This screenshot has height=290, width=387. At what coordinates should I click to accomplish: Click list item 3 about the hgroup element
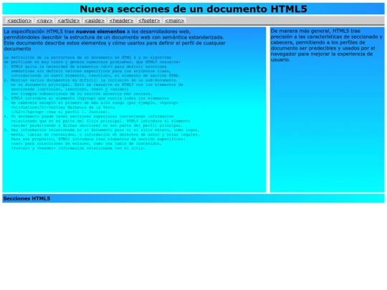click(x=91, y=105)
